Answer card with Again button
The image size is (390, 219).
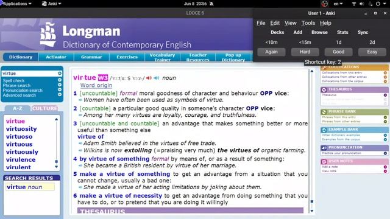coord(271,52)
